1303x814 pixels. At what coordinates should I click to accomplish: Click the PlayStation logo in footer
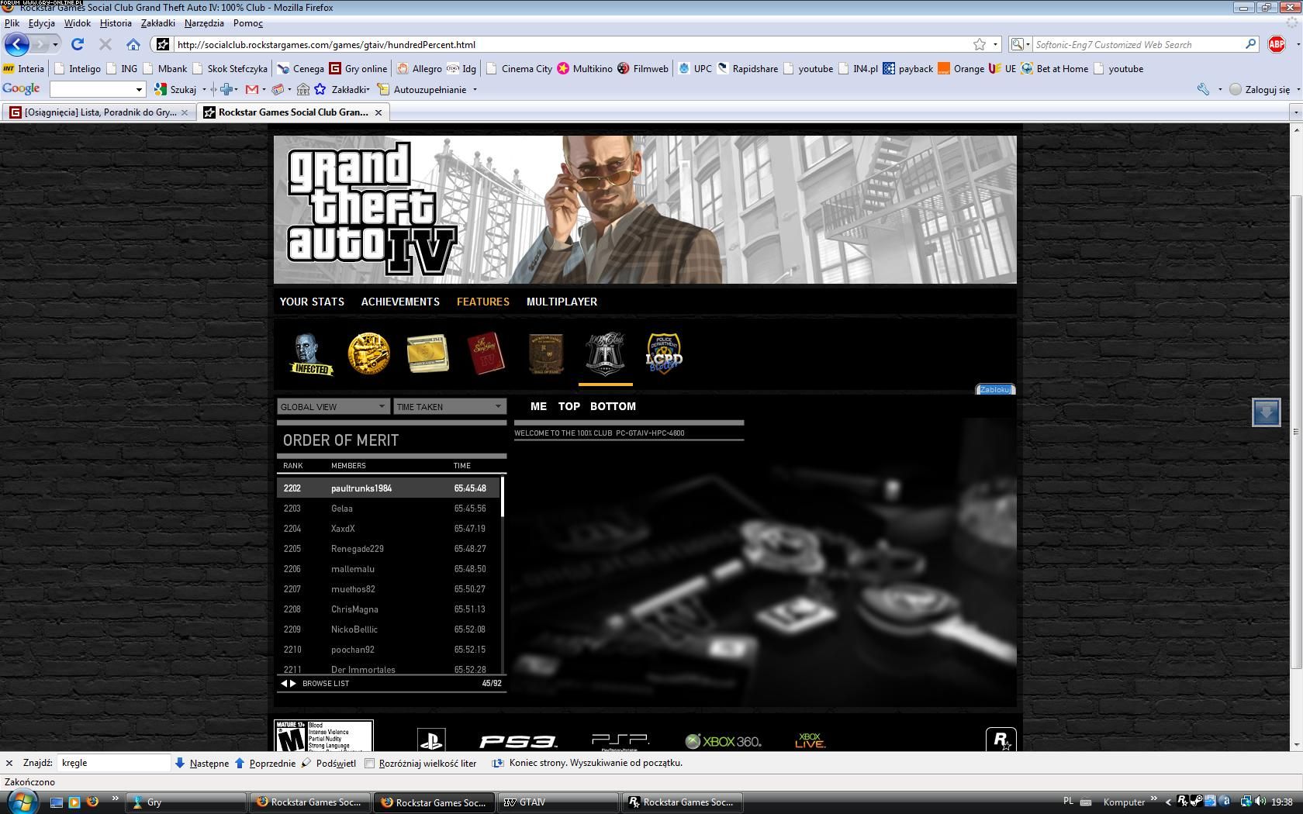pos(430,740)
